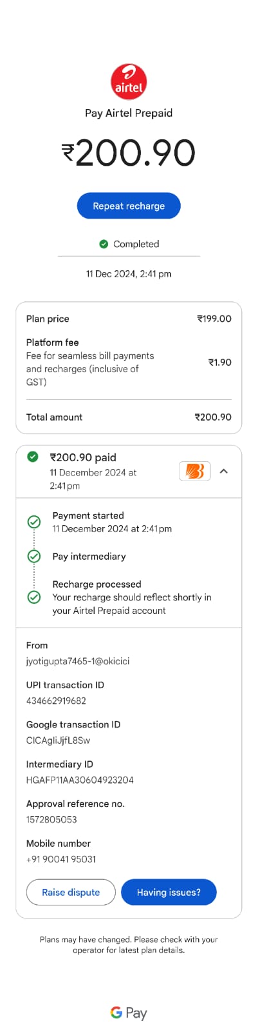Tap the Approval reference number value
The width and height of the screenshot is (258, 1032).
pyautogui.click(x=51, y=819)
